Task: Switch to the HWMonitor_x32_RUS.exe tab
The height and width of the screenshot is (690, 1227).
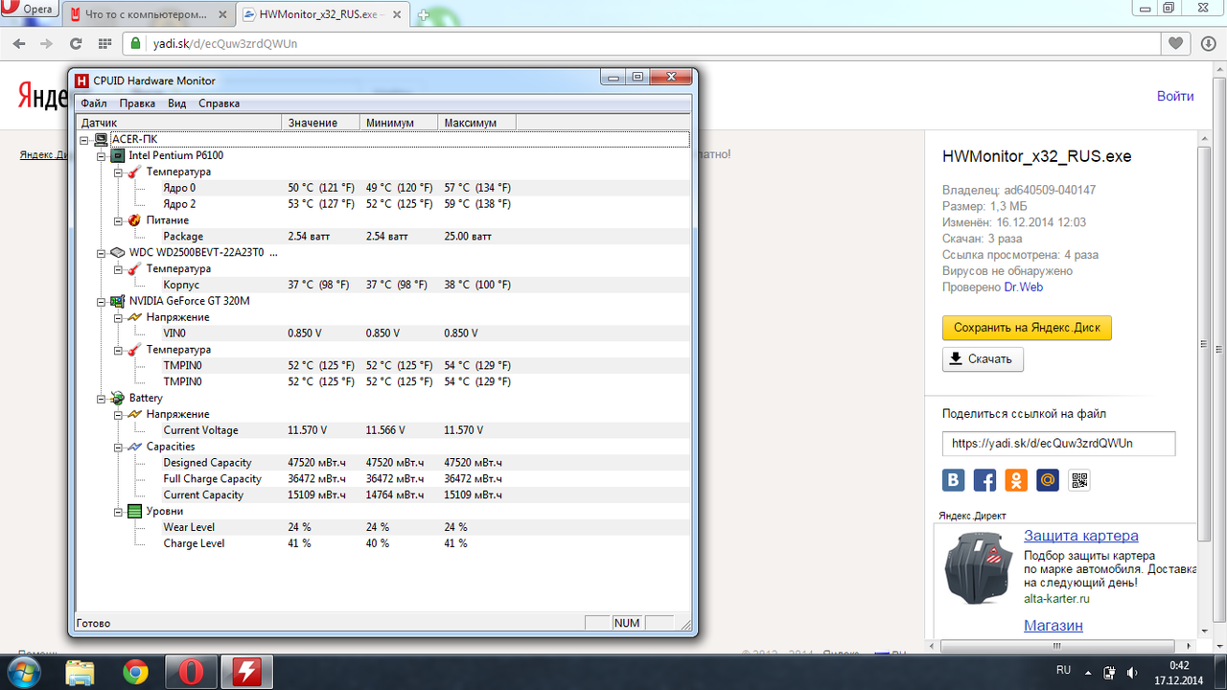Action: click(320, 15)
